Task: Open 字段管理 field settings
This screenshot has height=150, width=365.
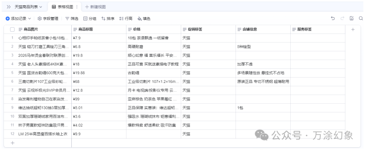Action: [x=48, y=19]
